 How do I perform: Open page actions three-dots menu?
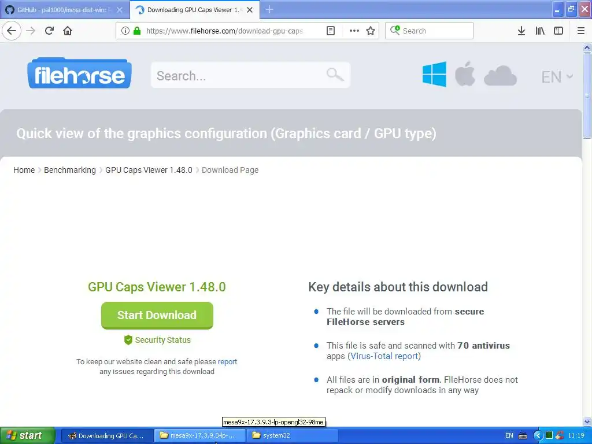coord(354,31)
